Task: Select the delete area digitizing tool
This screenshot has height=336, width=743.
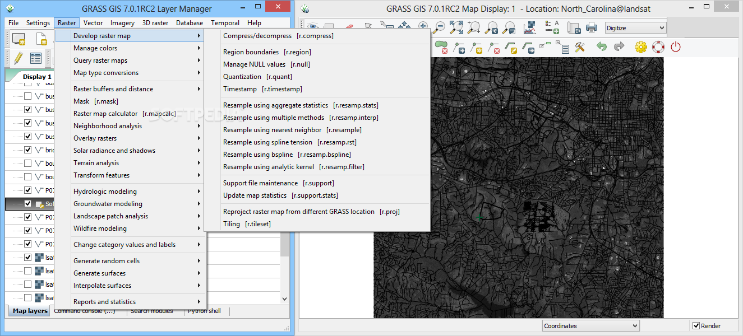Action: (441, 47)
